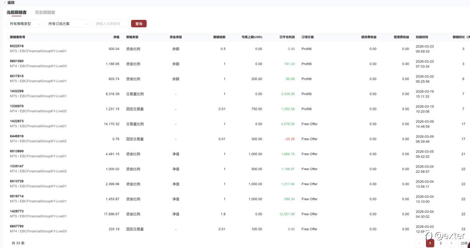Screen dimensions: 470x248
Task: Click the 创建时间 column header
Action: coord(422,37)
